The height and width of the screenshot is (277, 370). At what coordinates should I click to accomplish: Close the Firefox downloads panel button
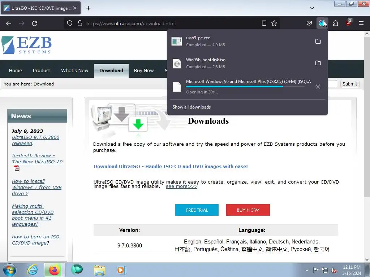322,23
